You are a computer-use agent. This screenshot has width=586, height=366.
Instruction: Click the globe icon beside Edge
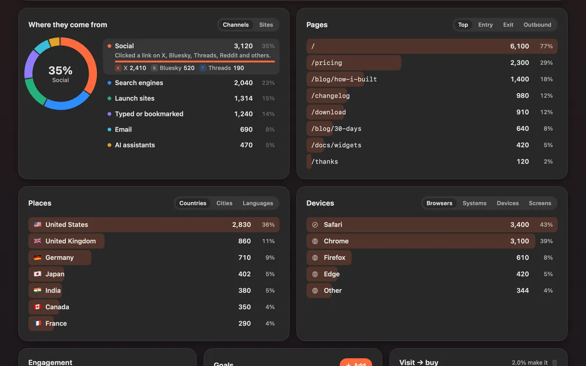click(x=315, y=274)
